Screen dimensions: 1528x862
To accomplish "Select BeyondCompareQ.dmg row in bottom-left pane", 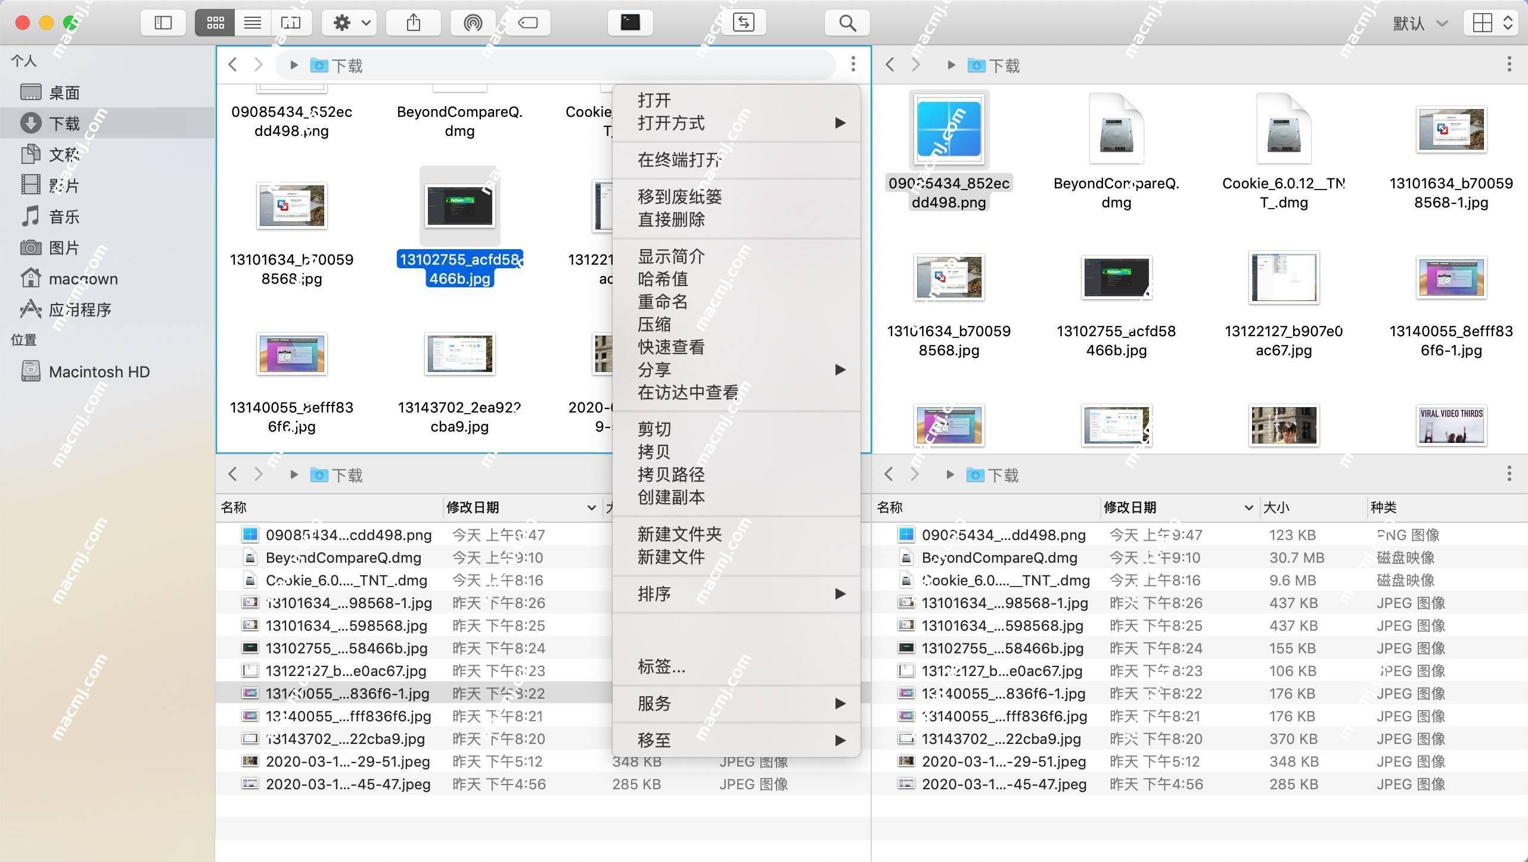I will click(x=414, y=557).
